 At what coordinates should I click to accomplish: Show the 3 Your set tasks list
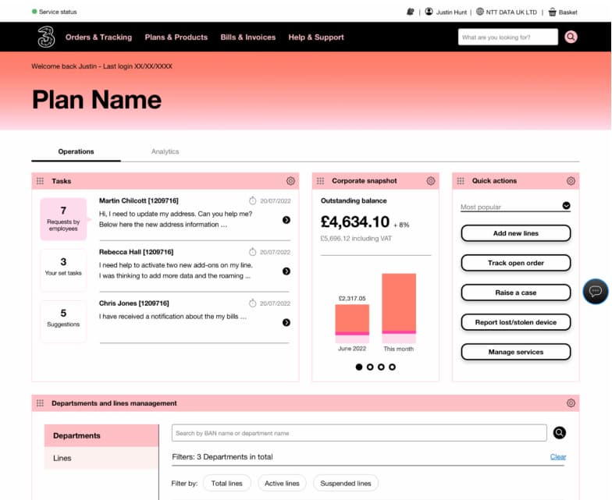[63, 270]
